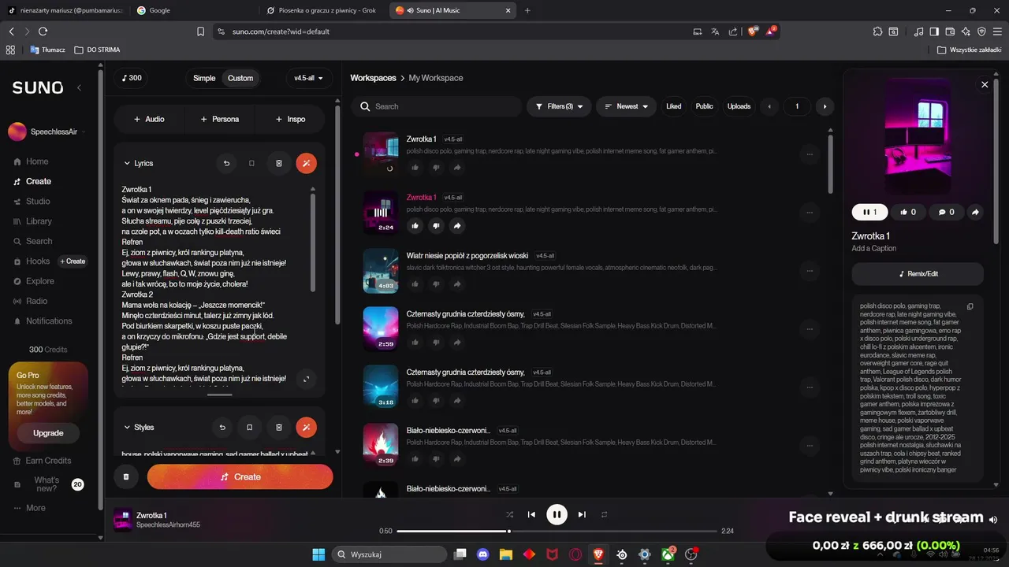
Task: Open the v4.5-all model dropdown
Action: (x=308, y=78)
